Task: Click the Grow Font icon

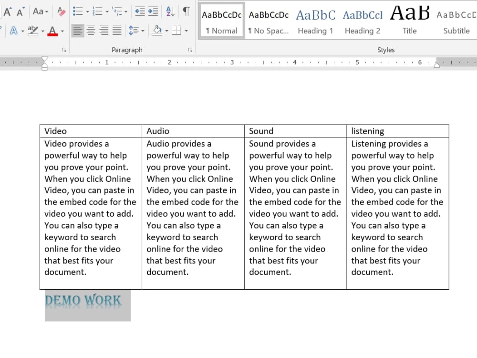Action: point(8,11)
